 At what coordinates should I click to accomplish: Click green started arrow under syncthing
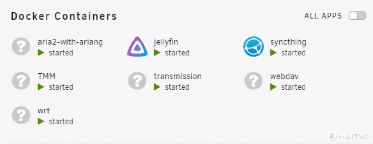click(274, 53)
